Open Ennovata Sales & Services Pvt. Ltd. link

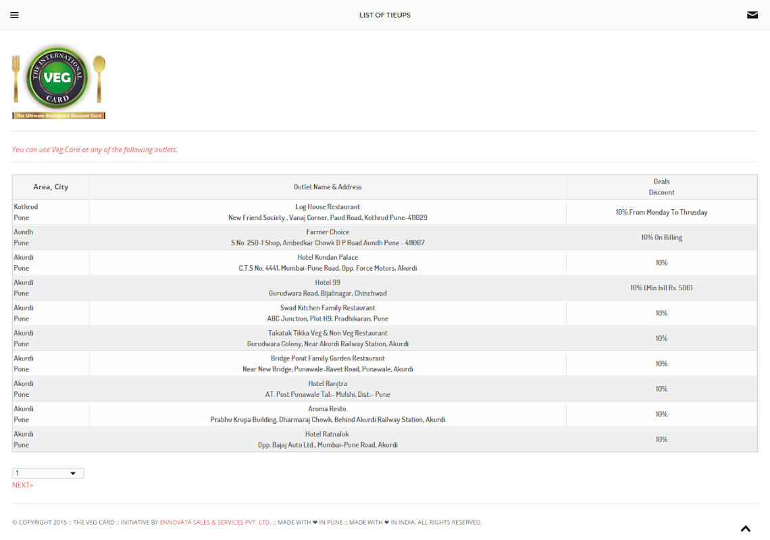(215, 522)
